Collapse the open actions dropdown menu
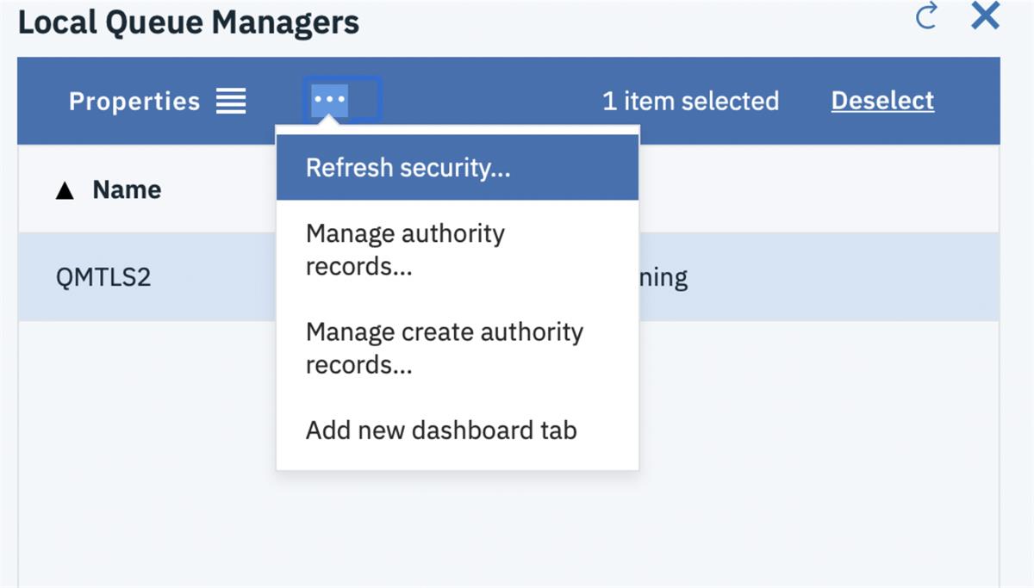 pyautogui.click(x=331, y=99)
